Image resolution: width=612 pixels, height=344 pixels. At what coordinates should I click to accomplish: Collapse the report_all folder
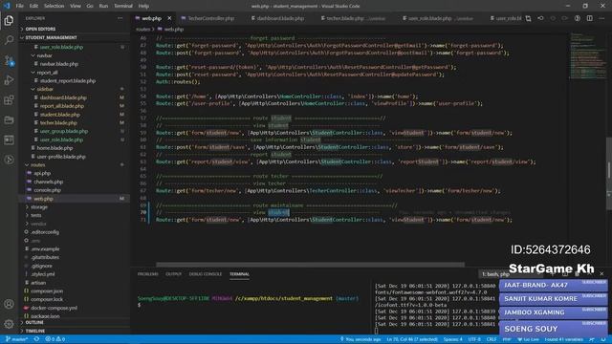tap(47, 73)
